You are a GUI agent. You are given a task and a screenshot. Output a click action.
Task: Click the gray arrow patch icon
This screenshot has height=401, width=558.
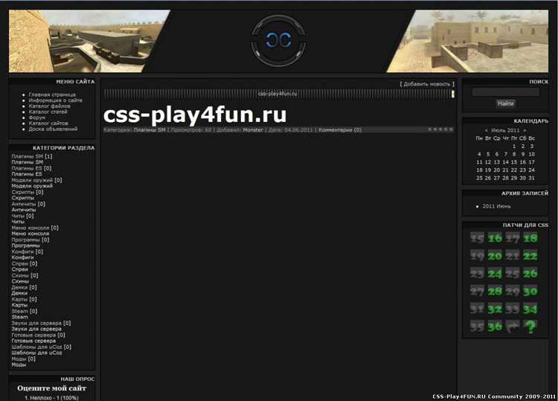coord(513,327)
